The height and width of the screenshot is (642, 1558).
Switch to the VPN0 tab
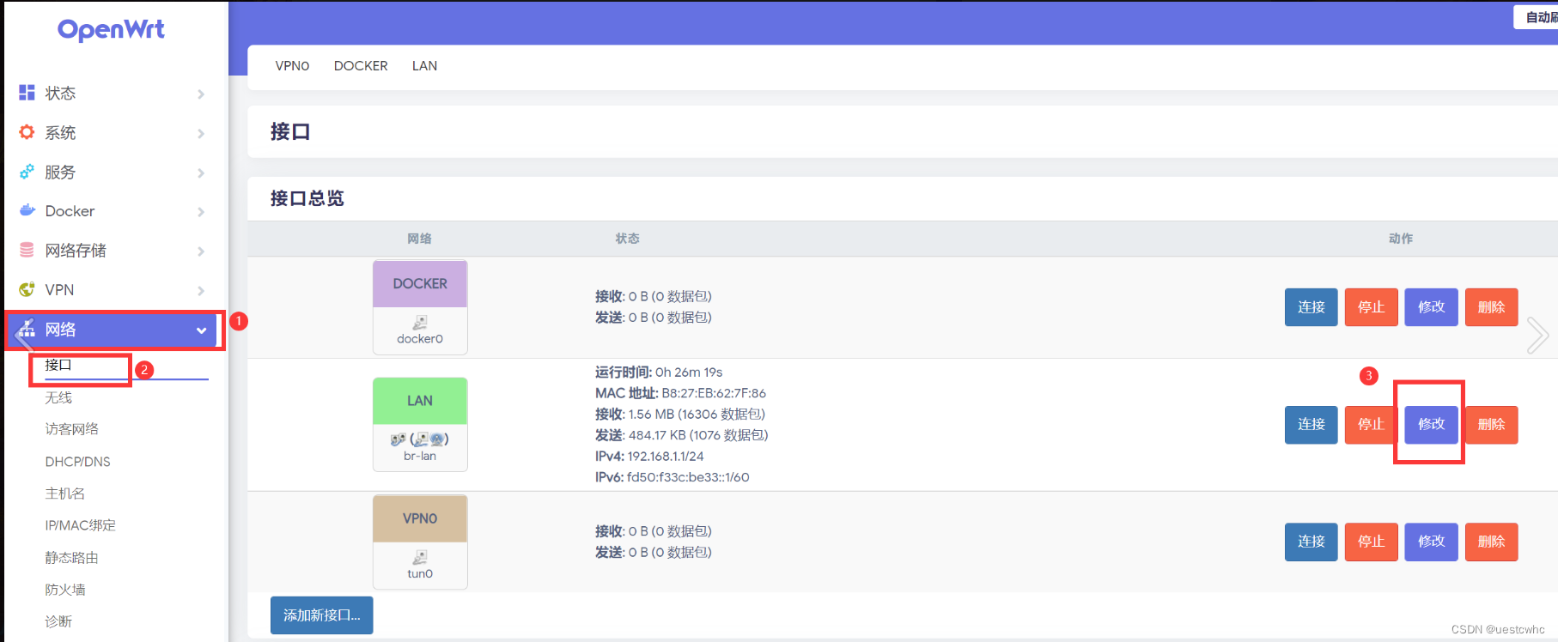click(292, 66)
